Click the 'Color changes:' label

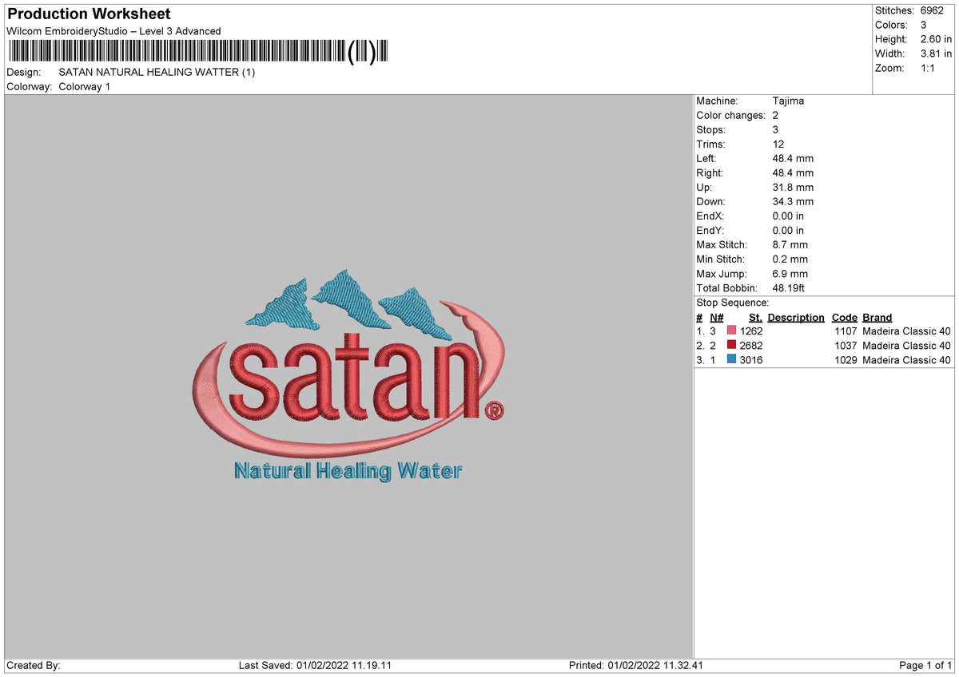[x=730, y=116]
